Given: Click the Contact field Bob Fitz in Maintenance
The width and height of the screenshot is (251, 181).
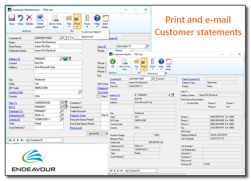Looking at the screenshot, I should [x=58, y=63].
